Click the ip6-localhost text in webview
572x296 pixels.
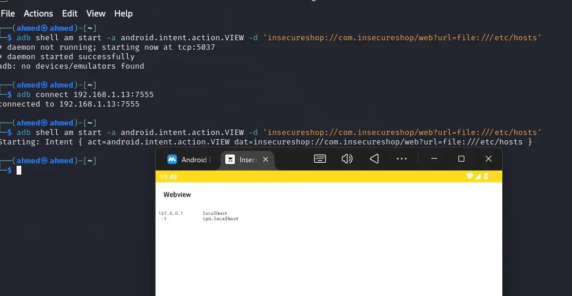(220, 219)
